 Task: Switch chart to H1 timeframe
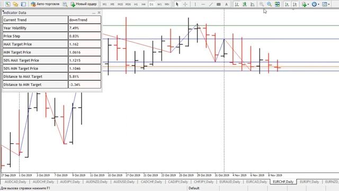[x=136, y=4]
